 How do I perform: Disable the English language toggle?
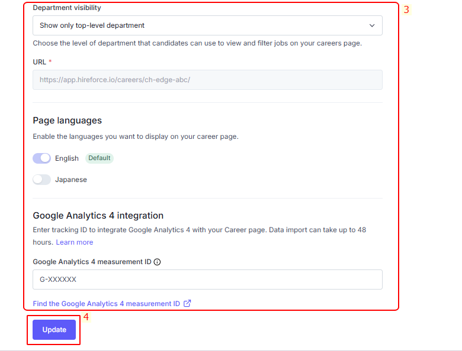(x=42, y=158)
